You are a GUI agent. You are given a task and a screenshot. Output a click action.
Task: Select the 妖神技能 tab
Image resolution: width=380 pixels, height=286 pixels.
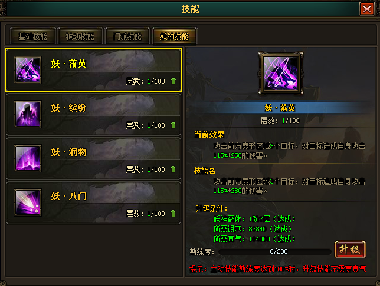coord(174,36)
